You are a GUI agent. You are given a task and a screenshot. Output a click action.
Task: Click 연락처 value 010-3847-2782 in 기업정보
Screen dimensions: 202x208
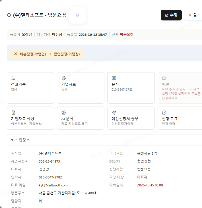pyautogui.click(x=50, y=177)
